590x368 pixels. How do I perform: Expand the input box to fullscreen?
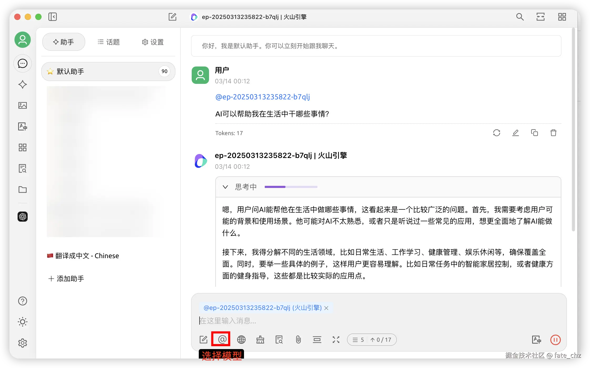click(336, 340)
